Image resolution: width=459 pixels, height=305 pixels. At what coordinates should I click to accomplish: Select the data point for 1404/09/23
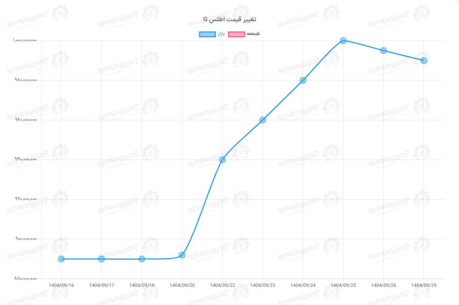click(262, 120)
